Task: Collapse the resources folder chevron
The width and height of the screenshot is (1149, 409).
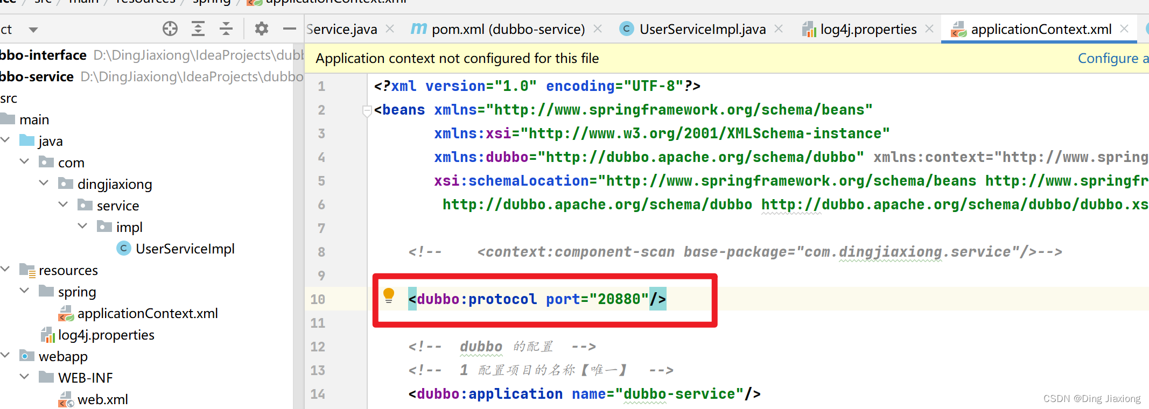Action: pos(5,269)
